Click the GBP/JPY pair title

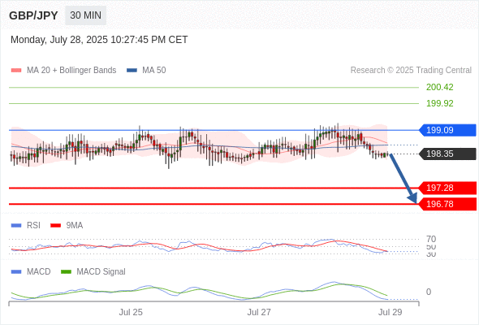coord(33,15)
